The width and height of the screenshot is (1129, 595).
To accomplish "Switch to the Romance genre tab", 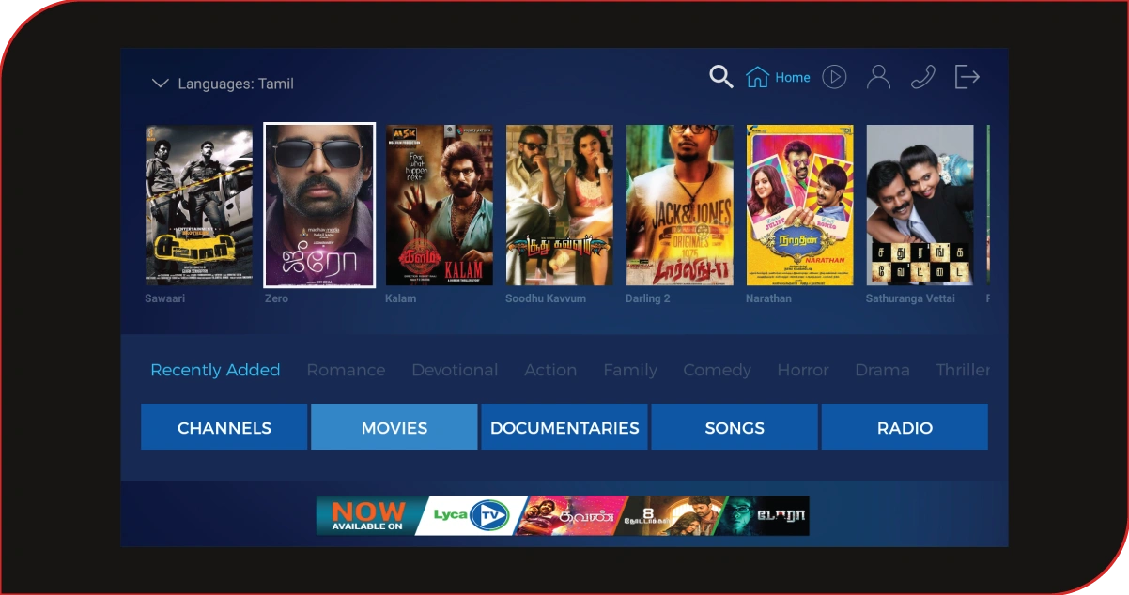I will click(346, 370).
